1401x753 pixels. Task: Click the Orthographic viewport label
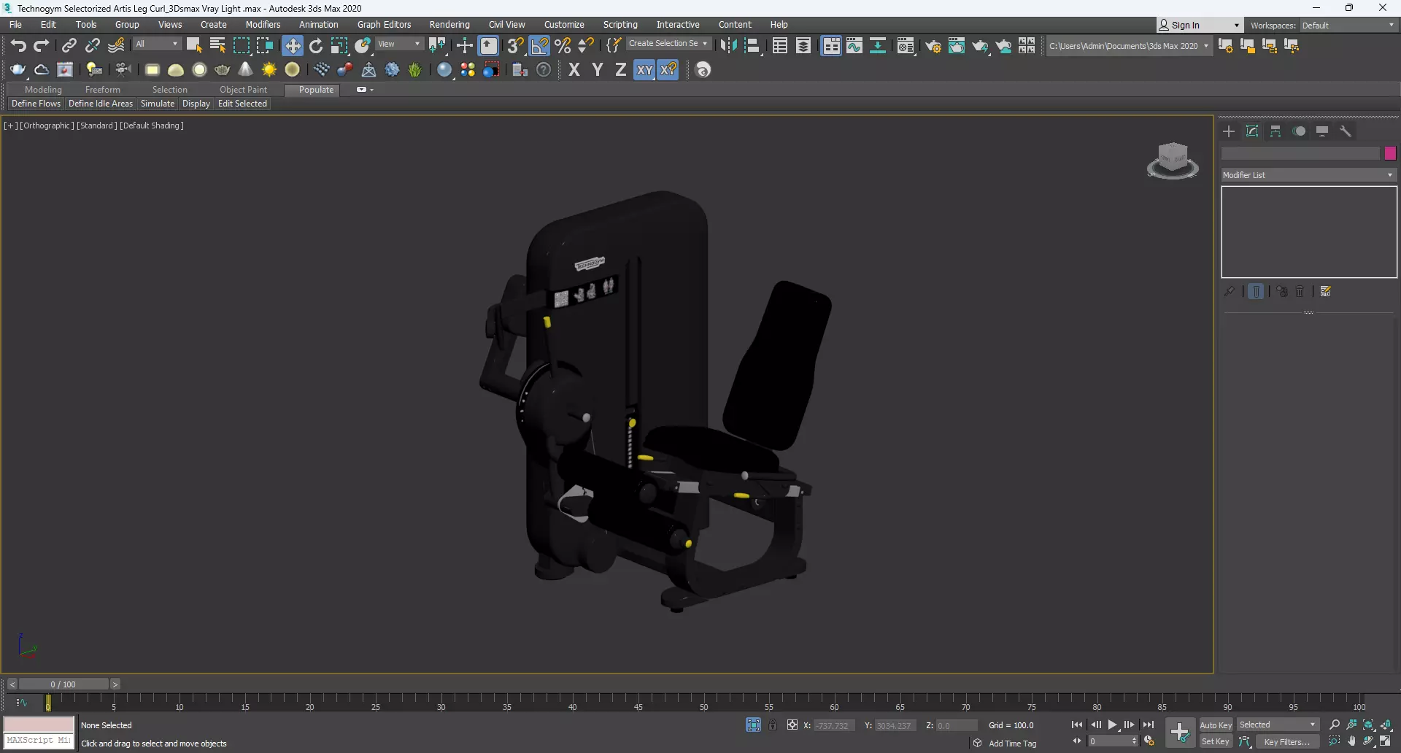(47, 125)
